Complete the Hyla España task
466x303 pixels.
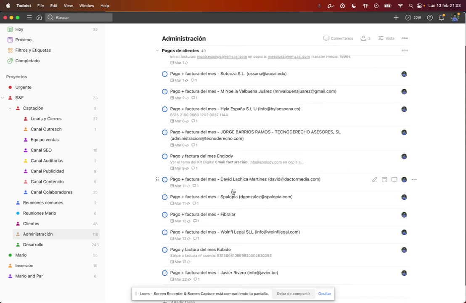pyautogui.click(x=164, y=109)
